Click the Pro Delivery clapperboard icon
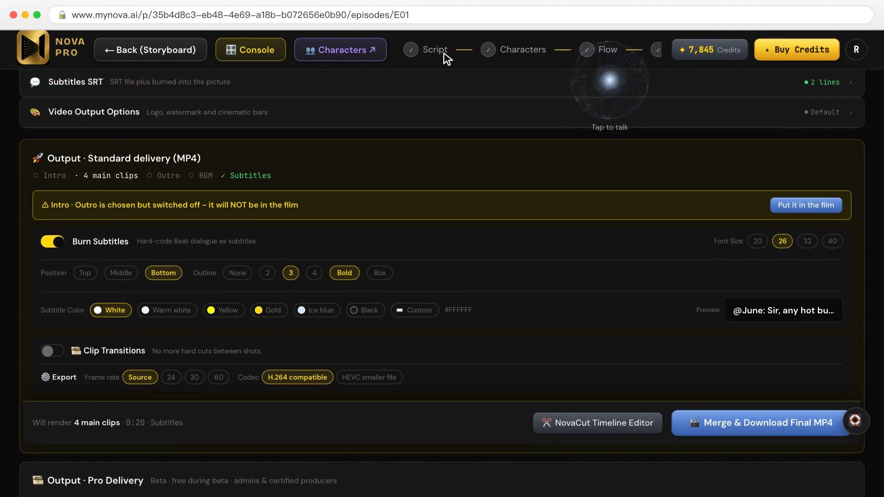 tap(38, 480)
